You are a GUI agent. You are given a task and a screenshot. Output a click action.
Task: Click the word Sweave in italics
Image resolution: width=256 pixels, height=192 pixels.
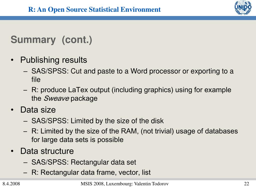[56, 98]
